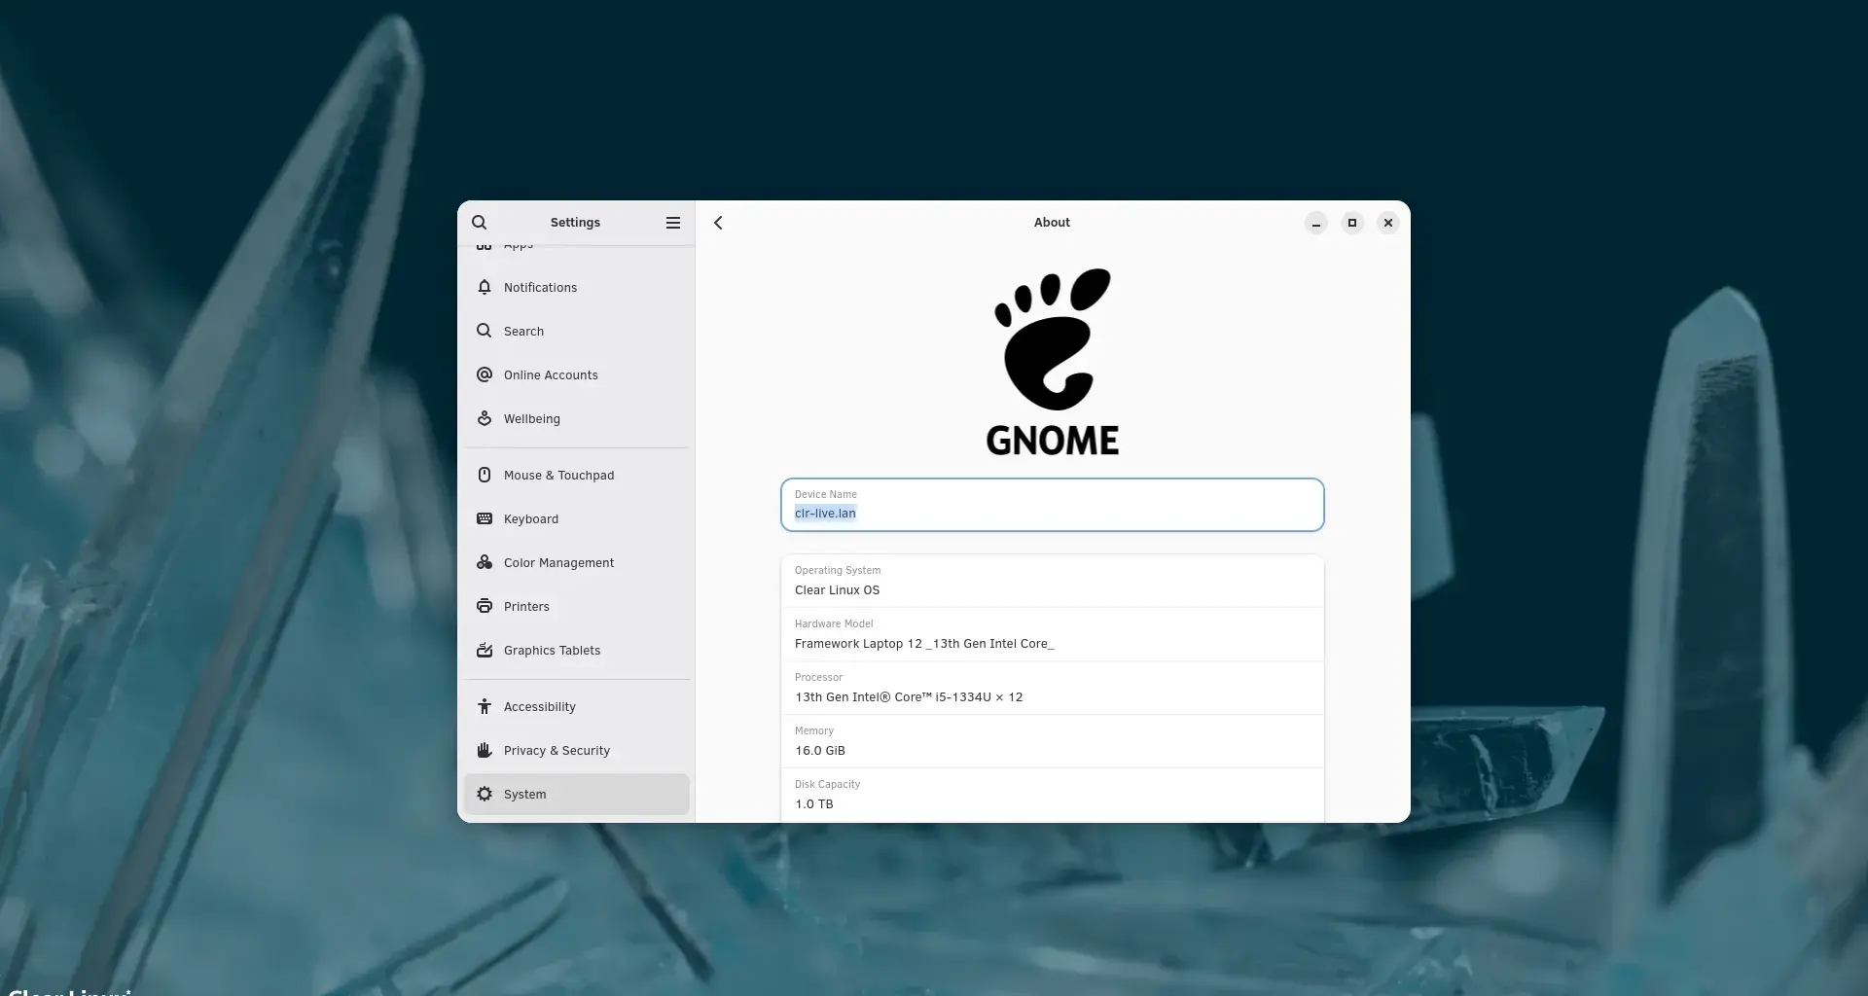Go back using the back arrow

point(718,223)
